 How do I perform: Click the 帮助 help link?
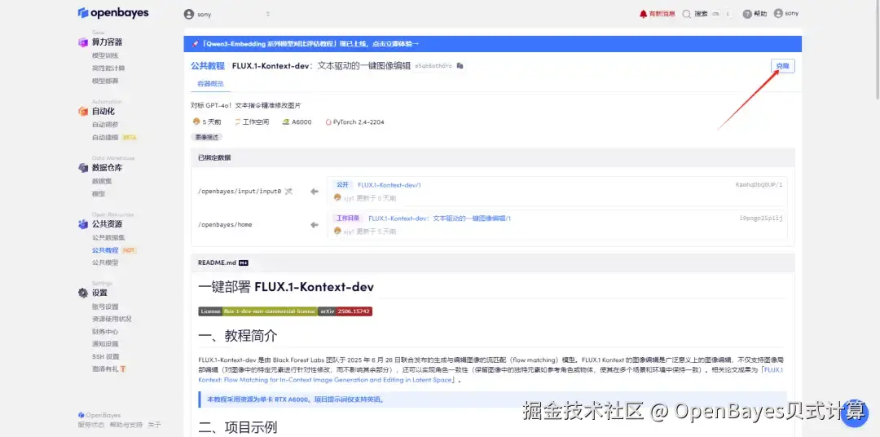tap(760, 14)
